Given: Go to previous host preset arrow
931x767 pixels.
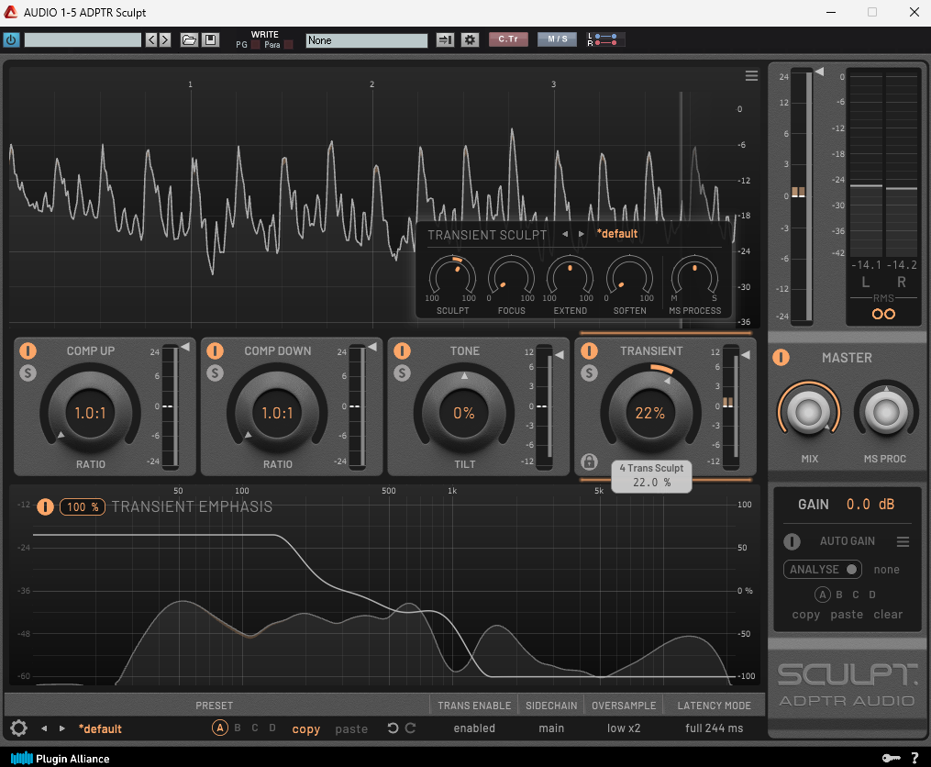Looking at the screenshot, I should pyautogui.click(x=150, y=39).
